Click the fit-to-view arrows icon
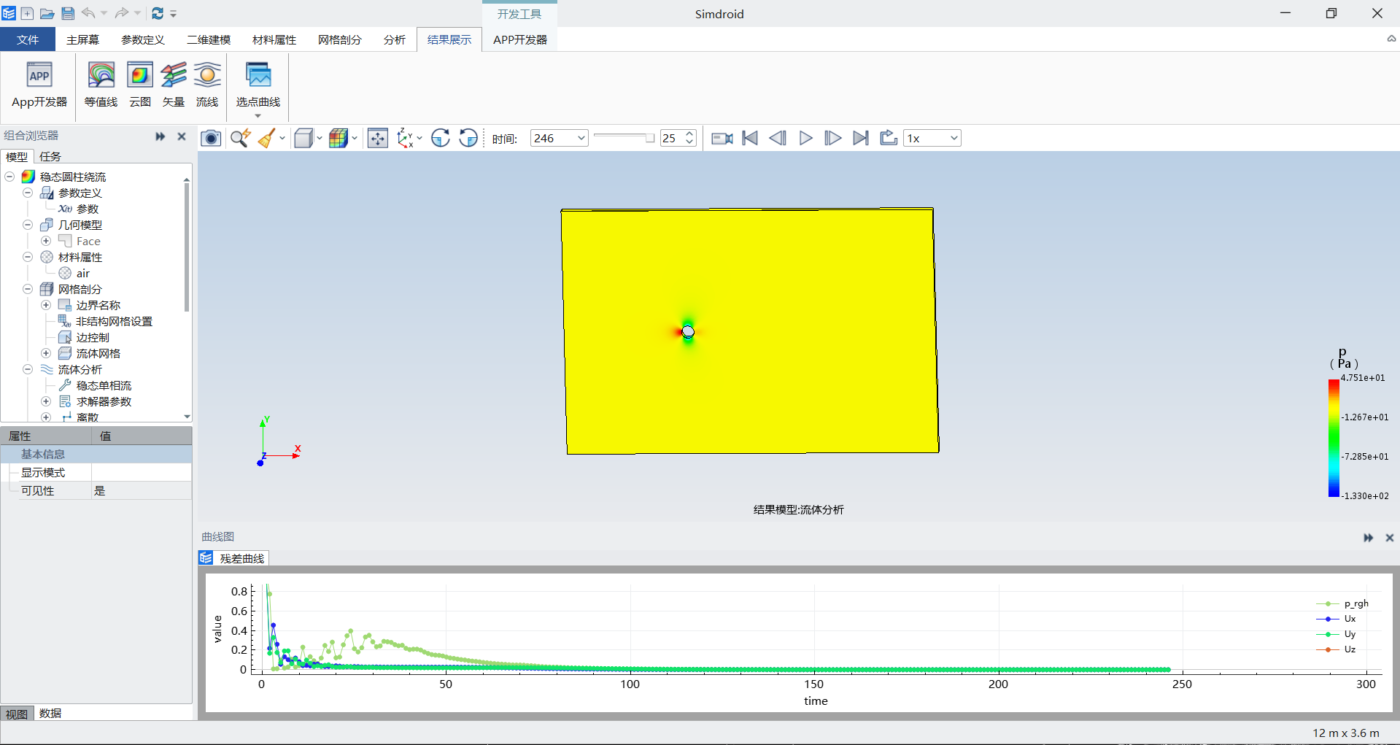 (378, 138)
